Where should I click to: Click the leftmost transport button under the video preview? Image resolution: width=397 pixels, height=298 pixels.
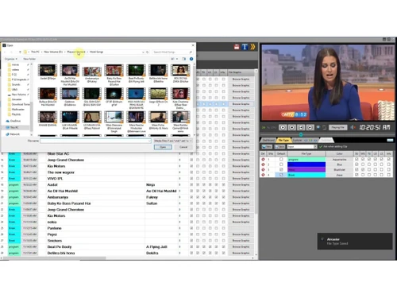click(x=283, y=127)
